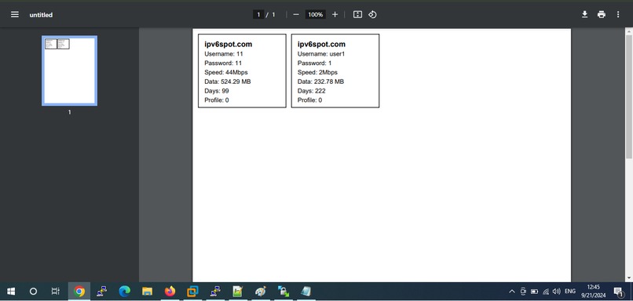Open the Notepad++ taskbar icon

tap(238, 291)
